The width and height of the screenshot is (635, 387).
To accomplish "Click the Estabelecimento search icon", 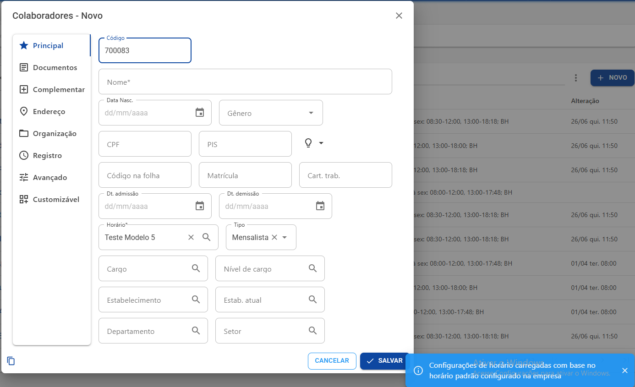I will click(196, 300).
